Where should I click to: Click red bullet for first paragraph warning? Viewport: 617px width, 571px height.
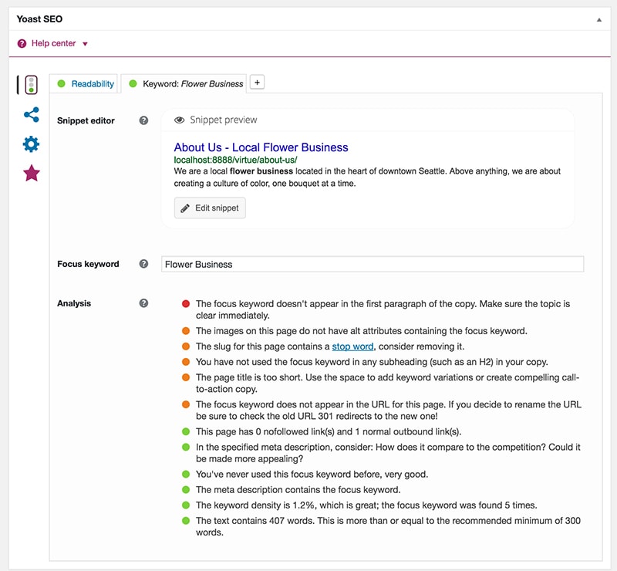click(x=186, y=303)
